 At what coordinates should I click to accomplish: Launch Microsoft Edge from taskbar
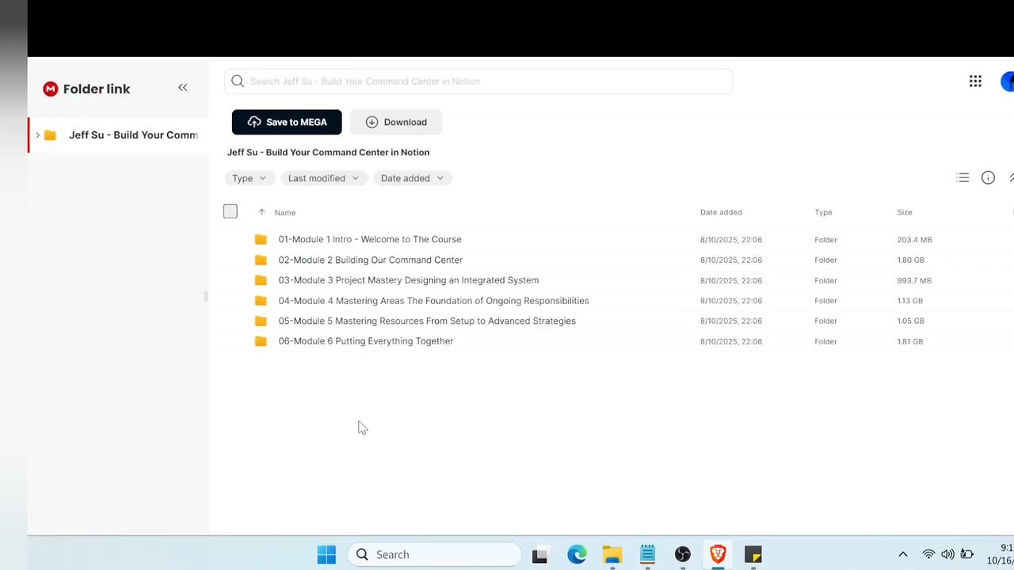[x=577, y=555]
